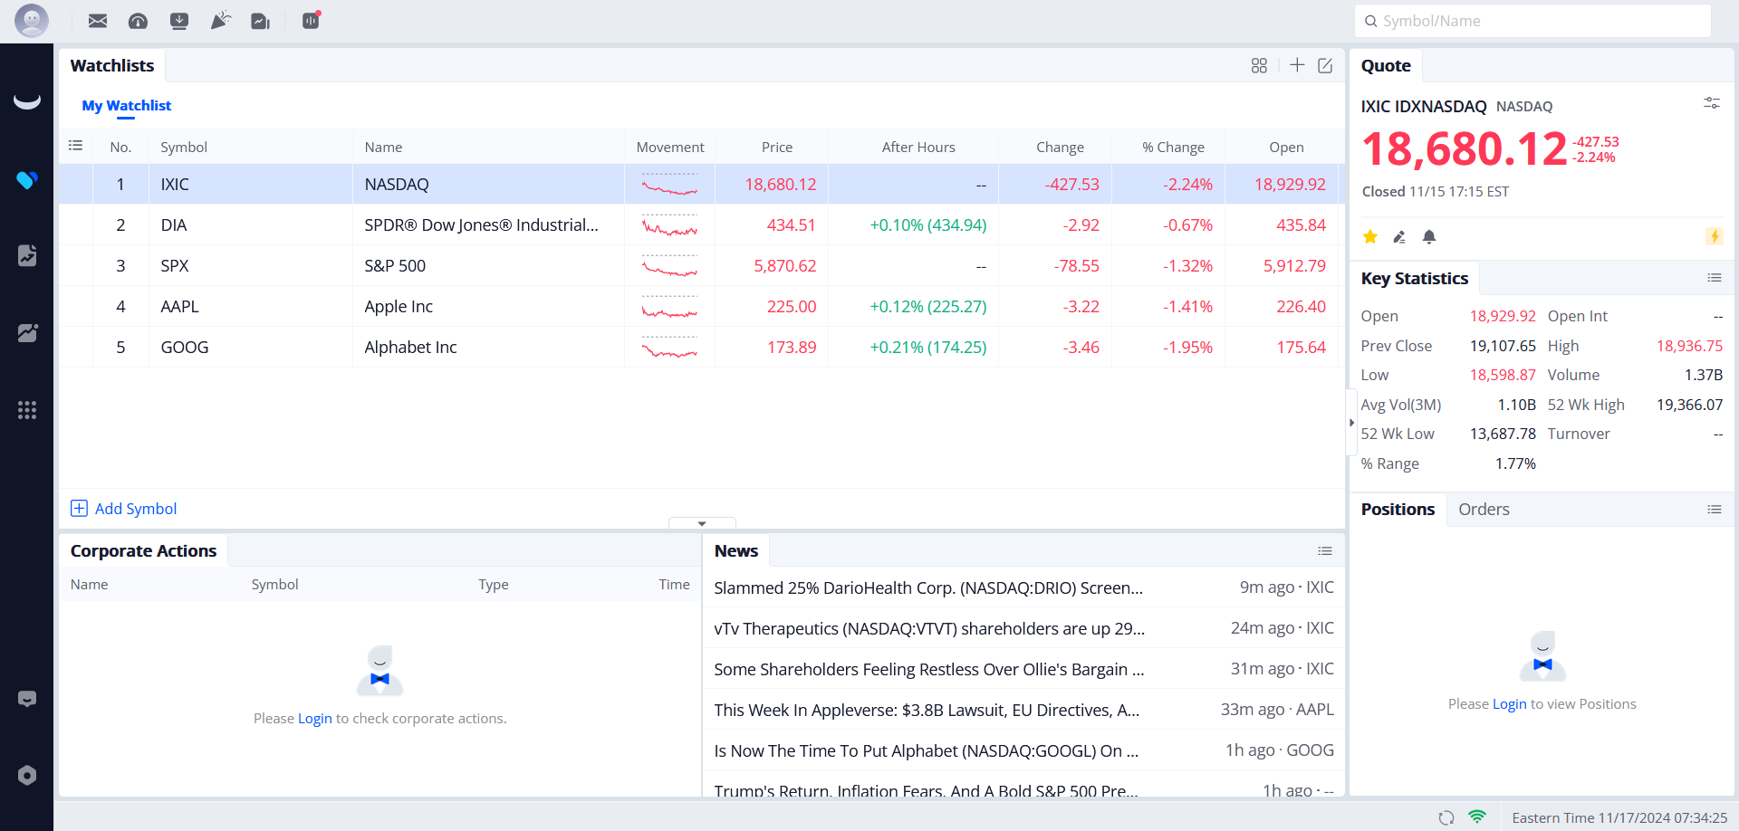Open the audio waveform icon with red dot
Screen dimensions: 1739x831
[x=311, y=20]
